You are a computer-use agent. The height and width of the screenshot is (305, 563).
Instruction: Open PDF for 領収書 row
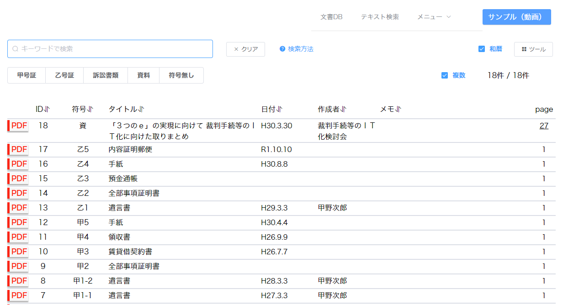click(x=18, y=237)
